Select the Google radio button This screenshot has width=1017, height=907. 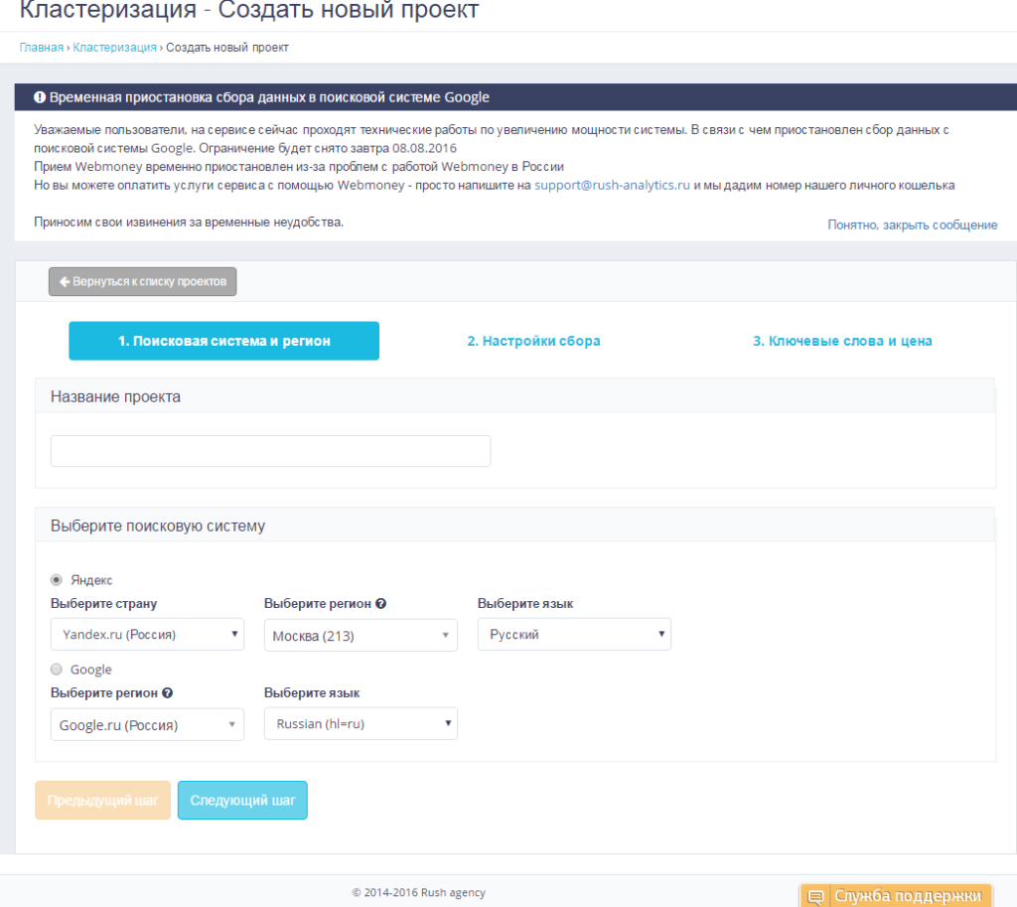pyautogui.click(x=57, y=670)
